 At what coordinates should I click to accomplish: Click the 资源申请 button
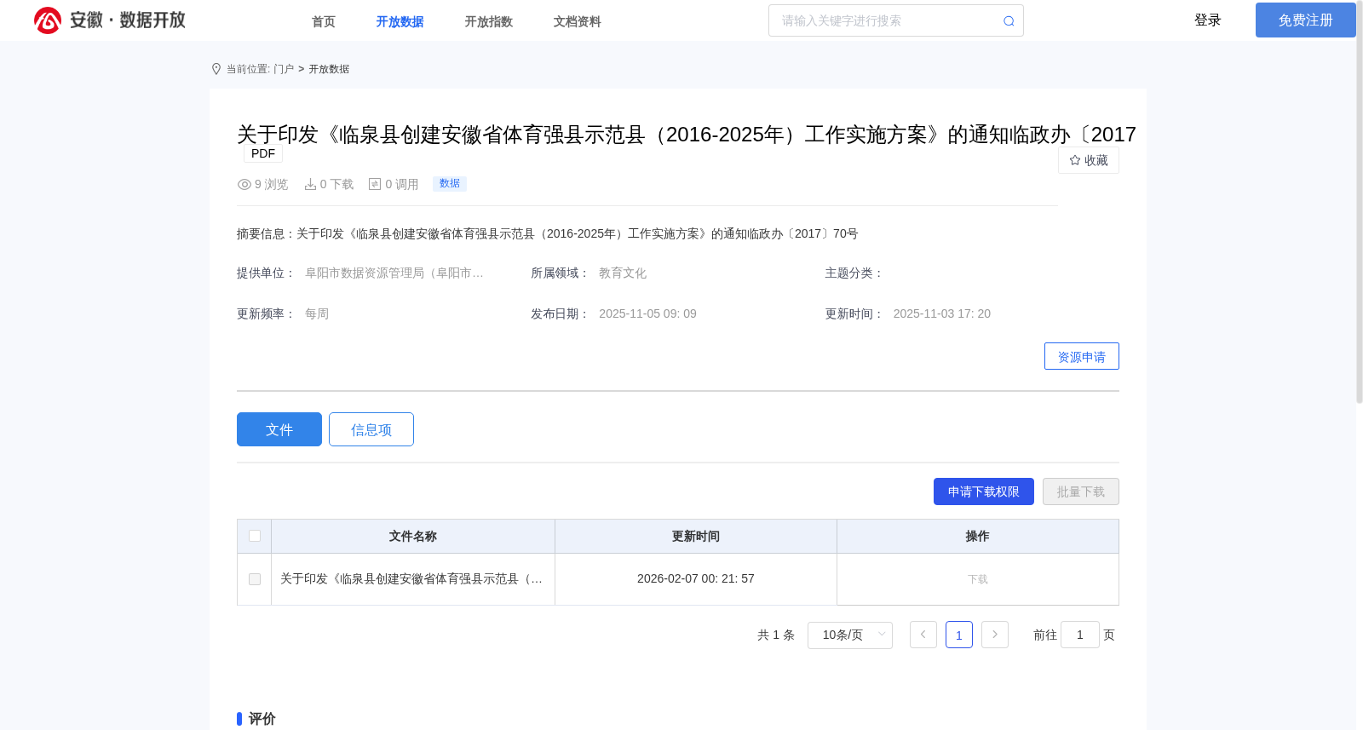click(1082, 356)
